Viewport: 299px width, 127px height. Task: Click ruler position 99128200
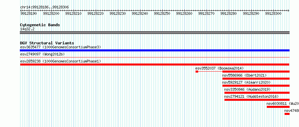51,13
